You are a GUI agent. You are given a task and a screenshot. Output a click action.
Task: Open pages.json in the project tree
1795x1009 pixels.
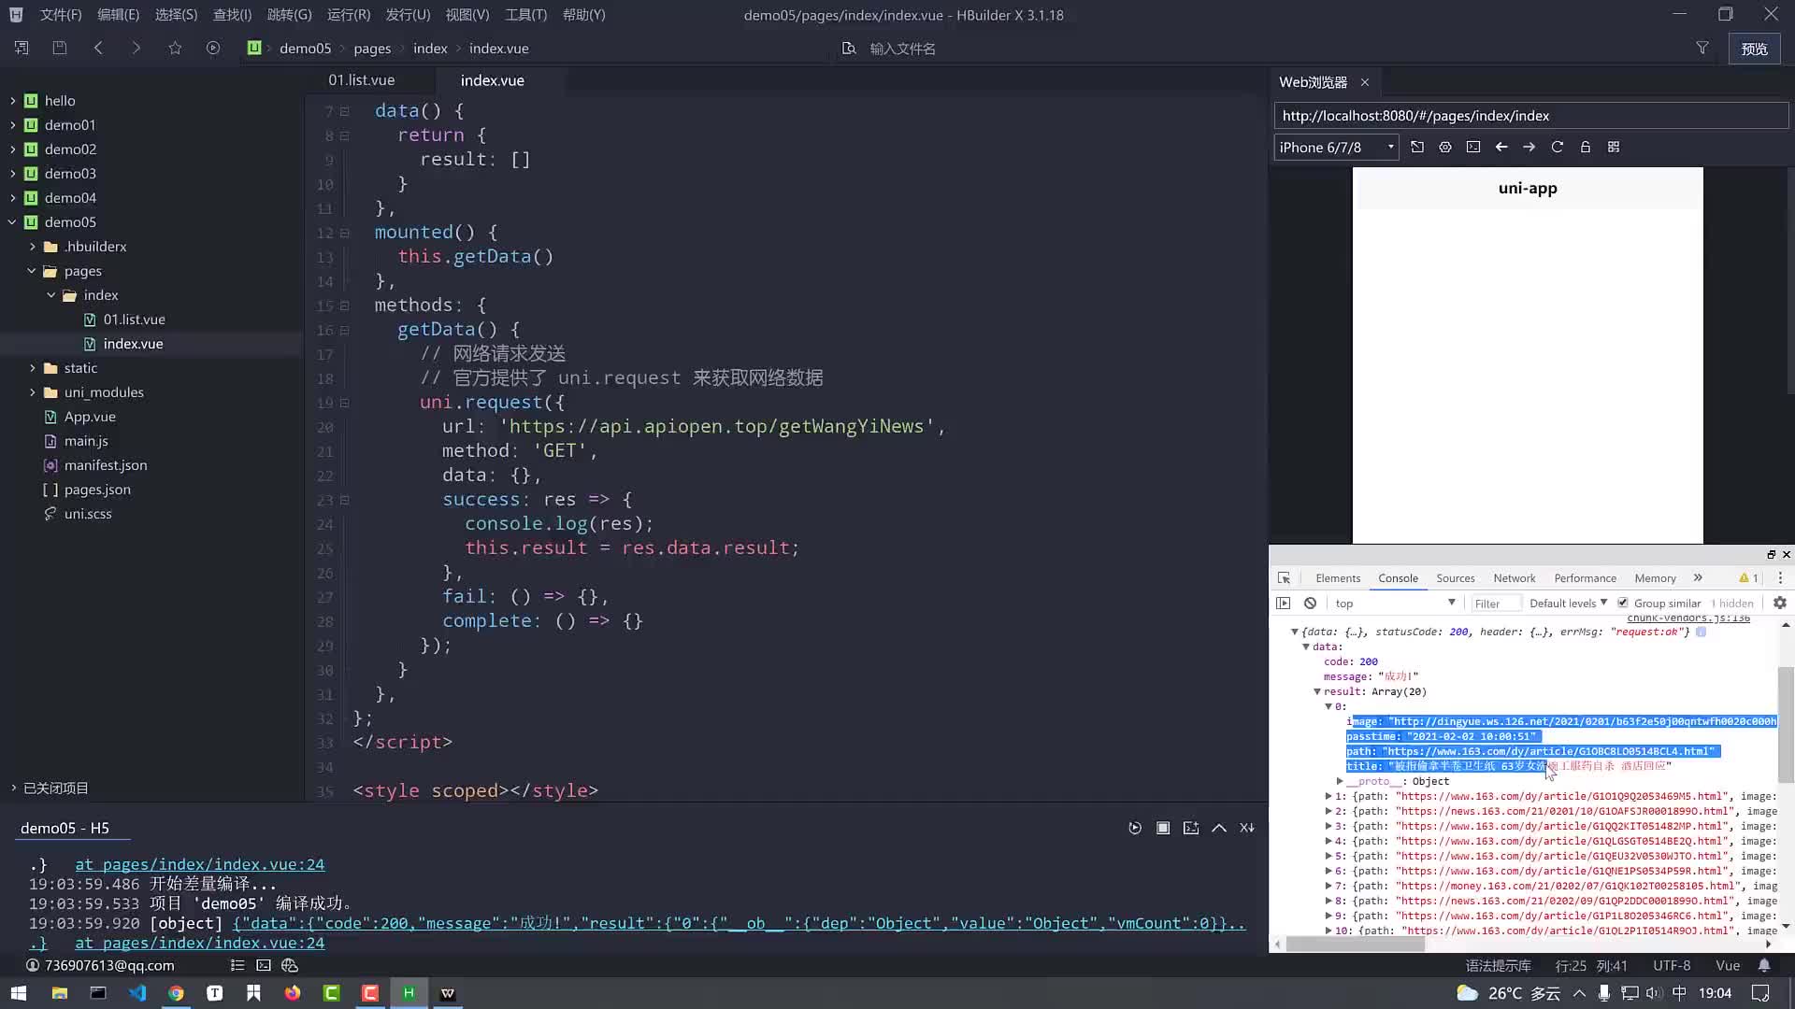(x=97, y=490)
